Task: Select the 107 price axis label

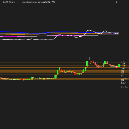Action: click(x=123, y=69)
